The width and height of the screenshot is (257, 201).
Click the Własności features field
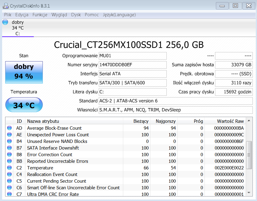176,110
